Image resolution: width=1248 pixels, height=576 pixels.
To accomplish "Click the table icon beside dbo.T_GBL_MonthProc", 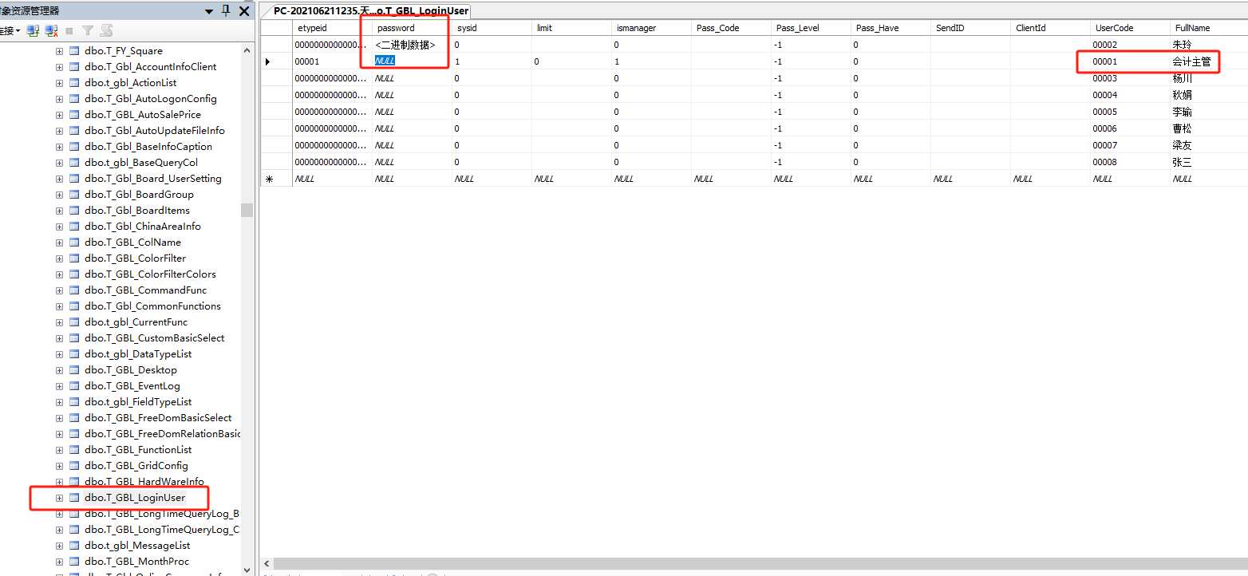I will (74, 562).
